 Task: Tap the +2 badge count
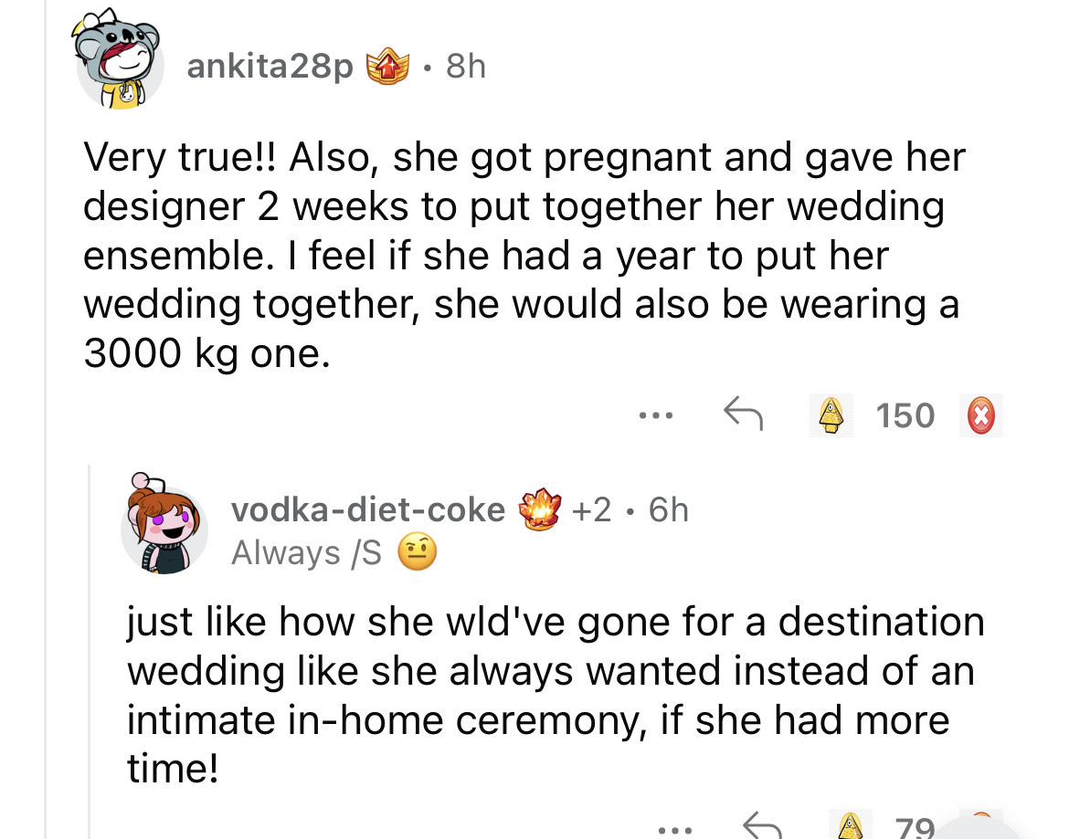[x=591, y=509]
